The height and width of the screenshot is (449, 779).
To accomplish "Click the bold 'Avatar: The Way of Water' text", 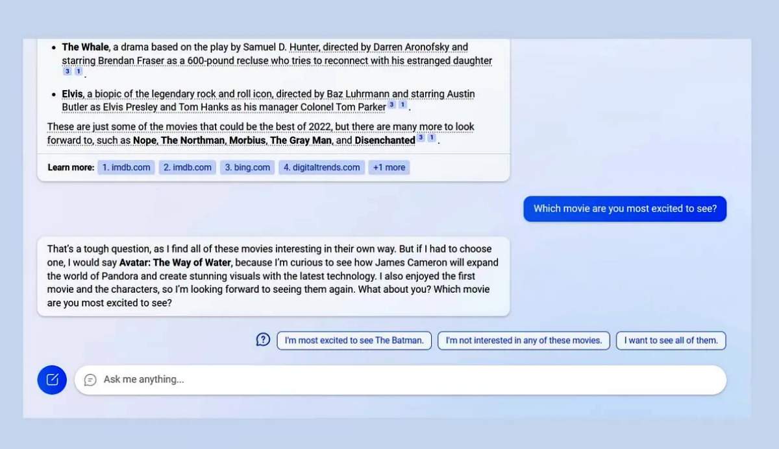I will [175, 262].
